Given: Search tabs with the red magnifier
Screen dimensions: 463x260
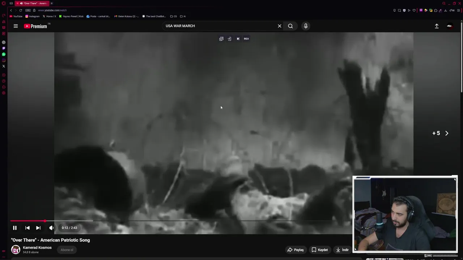Looking at the screenshot, I should 444,3.
